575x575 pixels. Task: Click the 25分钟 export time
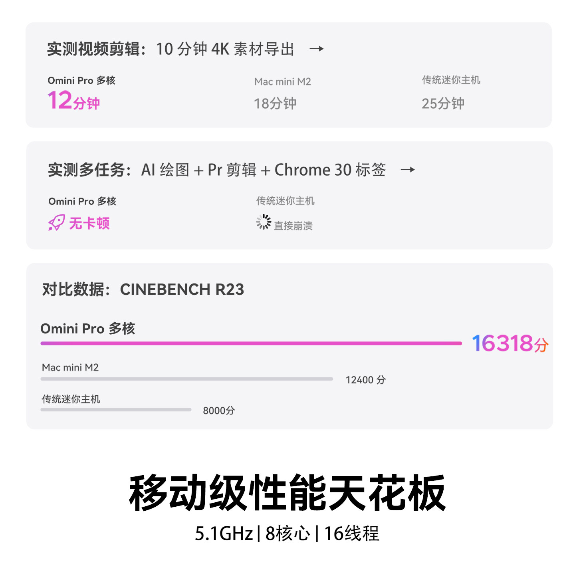[x=443, y=104]
